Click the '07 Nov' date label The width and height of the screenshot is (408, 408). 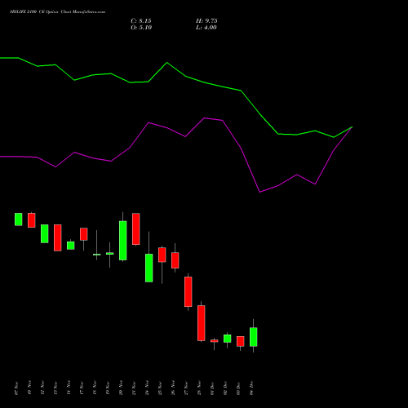16,388
